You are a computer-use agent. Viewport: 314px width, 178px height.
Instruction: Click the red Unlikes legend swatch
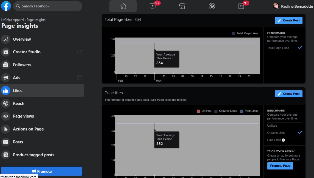point(199,111)
